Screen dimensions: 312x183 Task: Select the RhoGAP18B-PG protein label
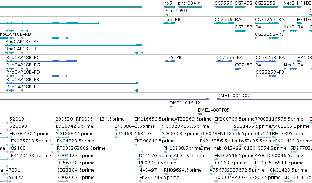pos(23,65)
